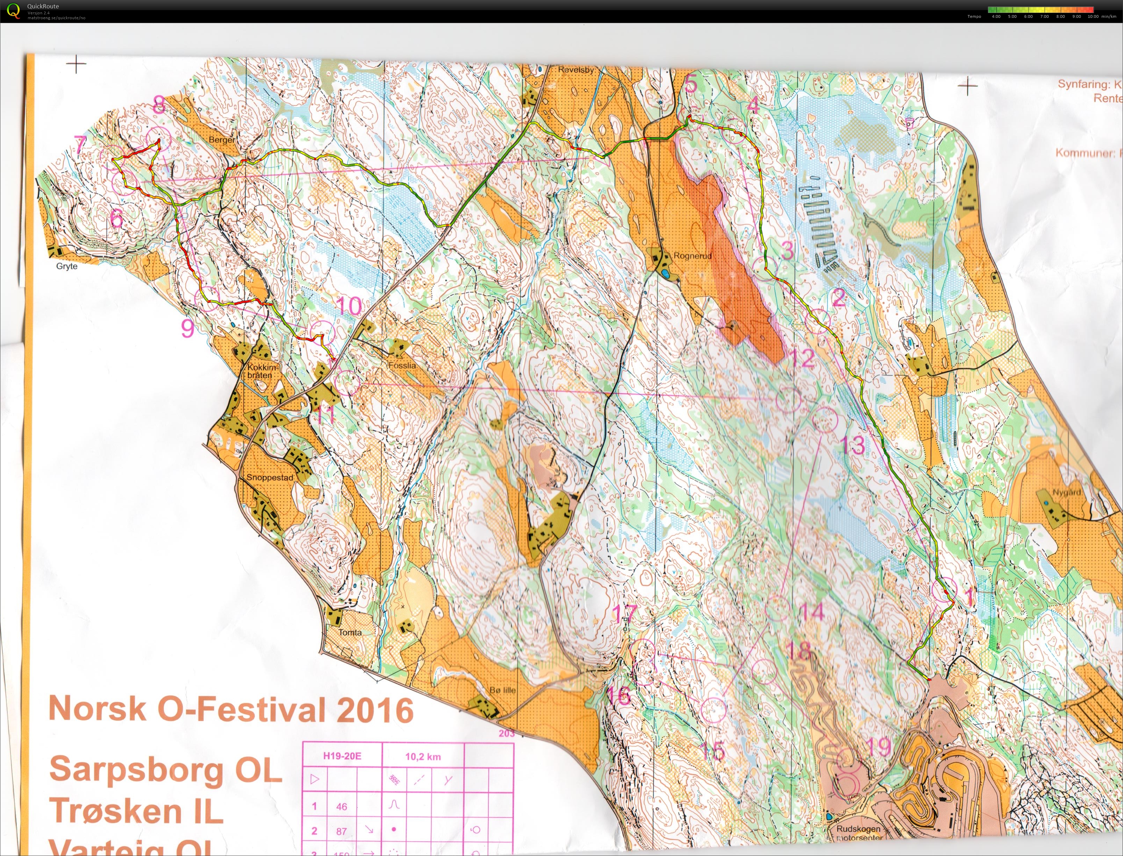Image resolution: width=1123 pixels, height=856 pixels.
Task: Click the min/km unit label
Action: coord(1109,16)
